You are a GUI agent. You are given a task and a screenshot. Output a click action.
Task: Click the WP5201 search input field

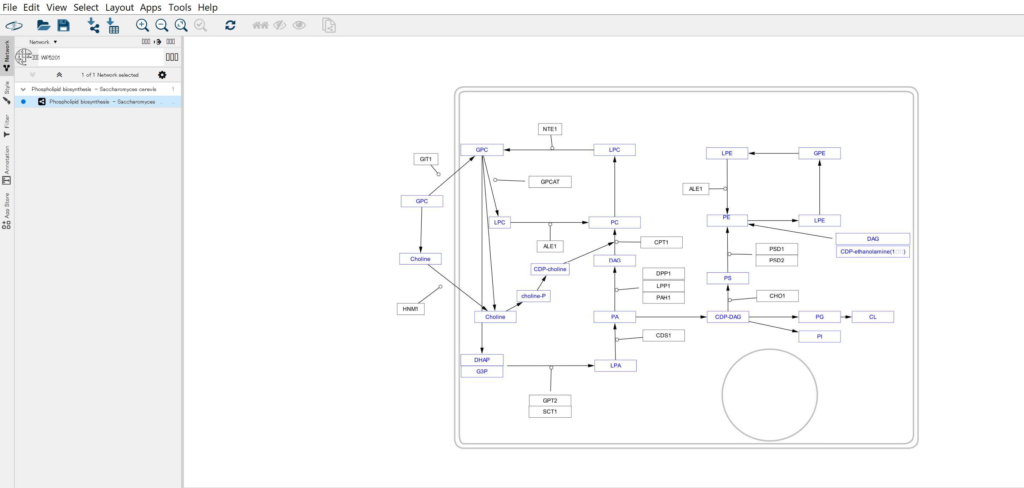pyautogui.click(x=99, y=57)
